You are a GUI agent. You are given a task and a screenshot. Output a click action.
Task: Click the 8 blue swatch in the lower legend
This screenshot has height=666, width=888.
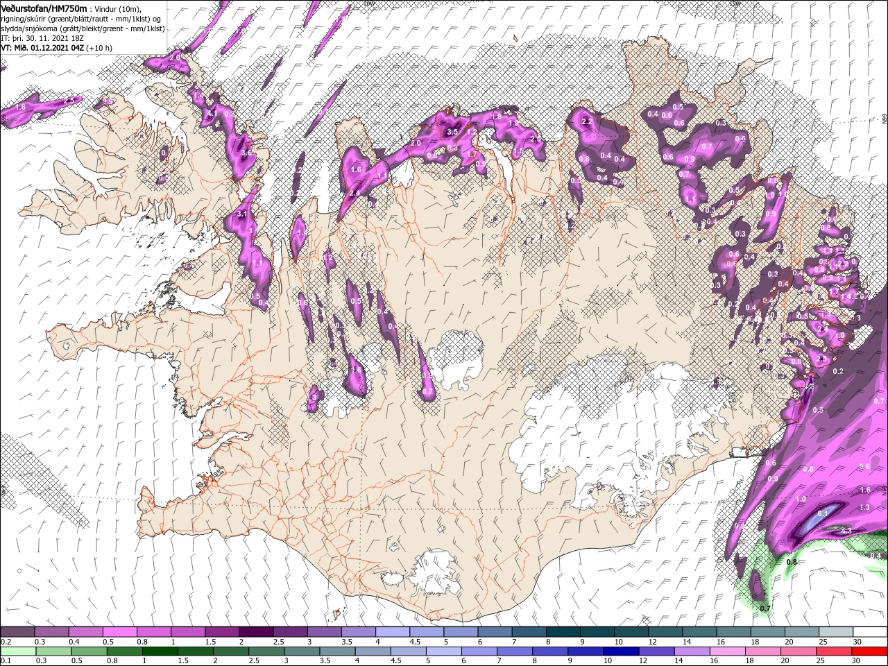click(549, 651)
